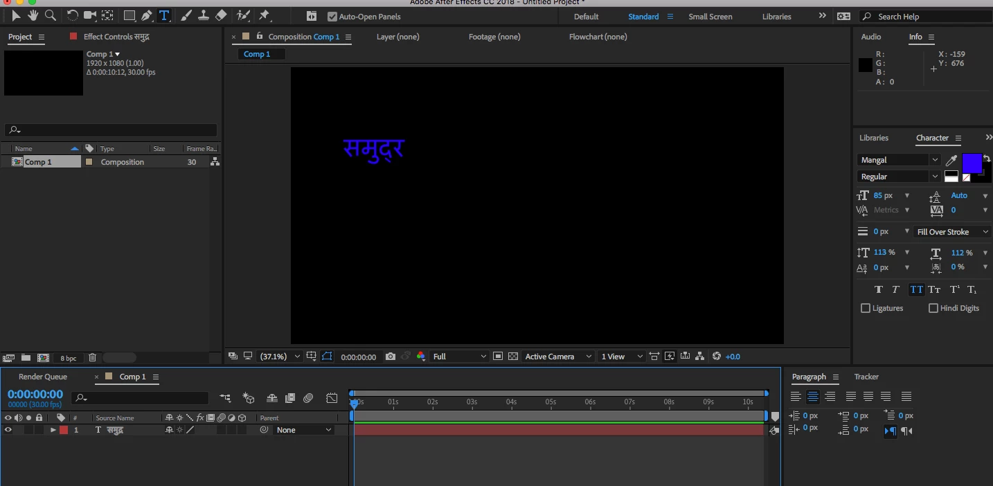Open the layer Parent None dropdown
993x486 pixels.
[303, 430]
